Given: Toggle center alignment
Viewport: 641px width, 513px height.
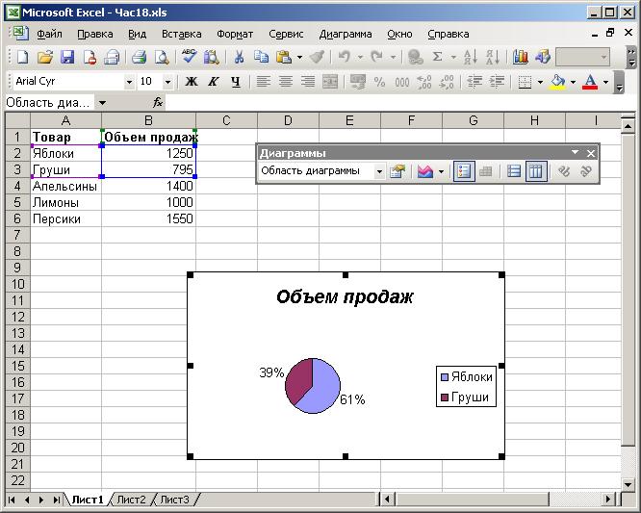Looking at the screenshot, I should click(x=285, y=82).
